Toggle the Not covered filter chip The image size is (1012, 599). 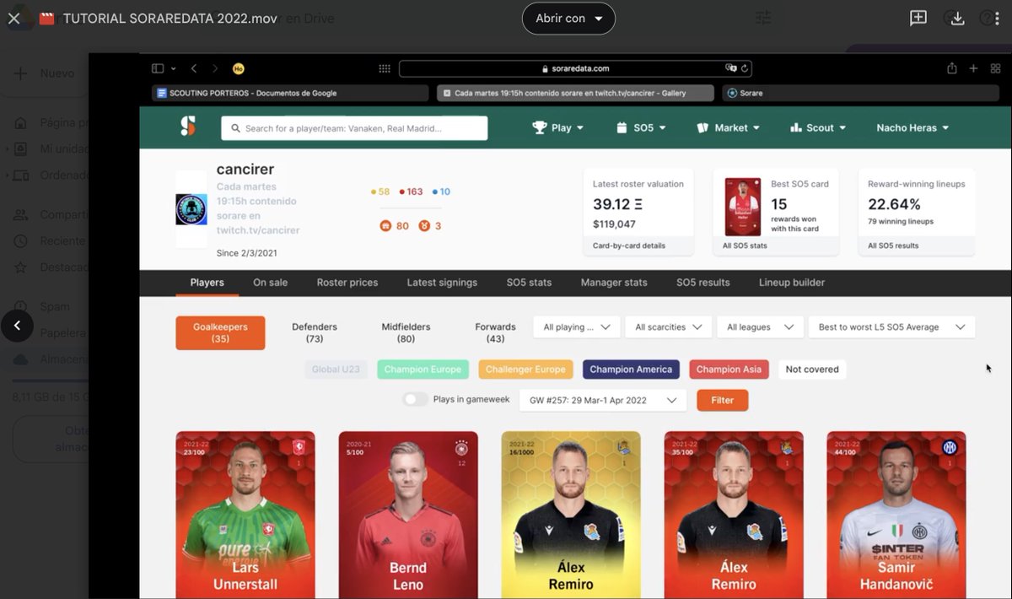coord(812,370)
